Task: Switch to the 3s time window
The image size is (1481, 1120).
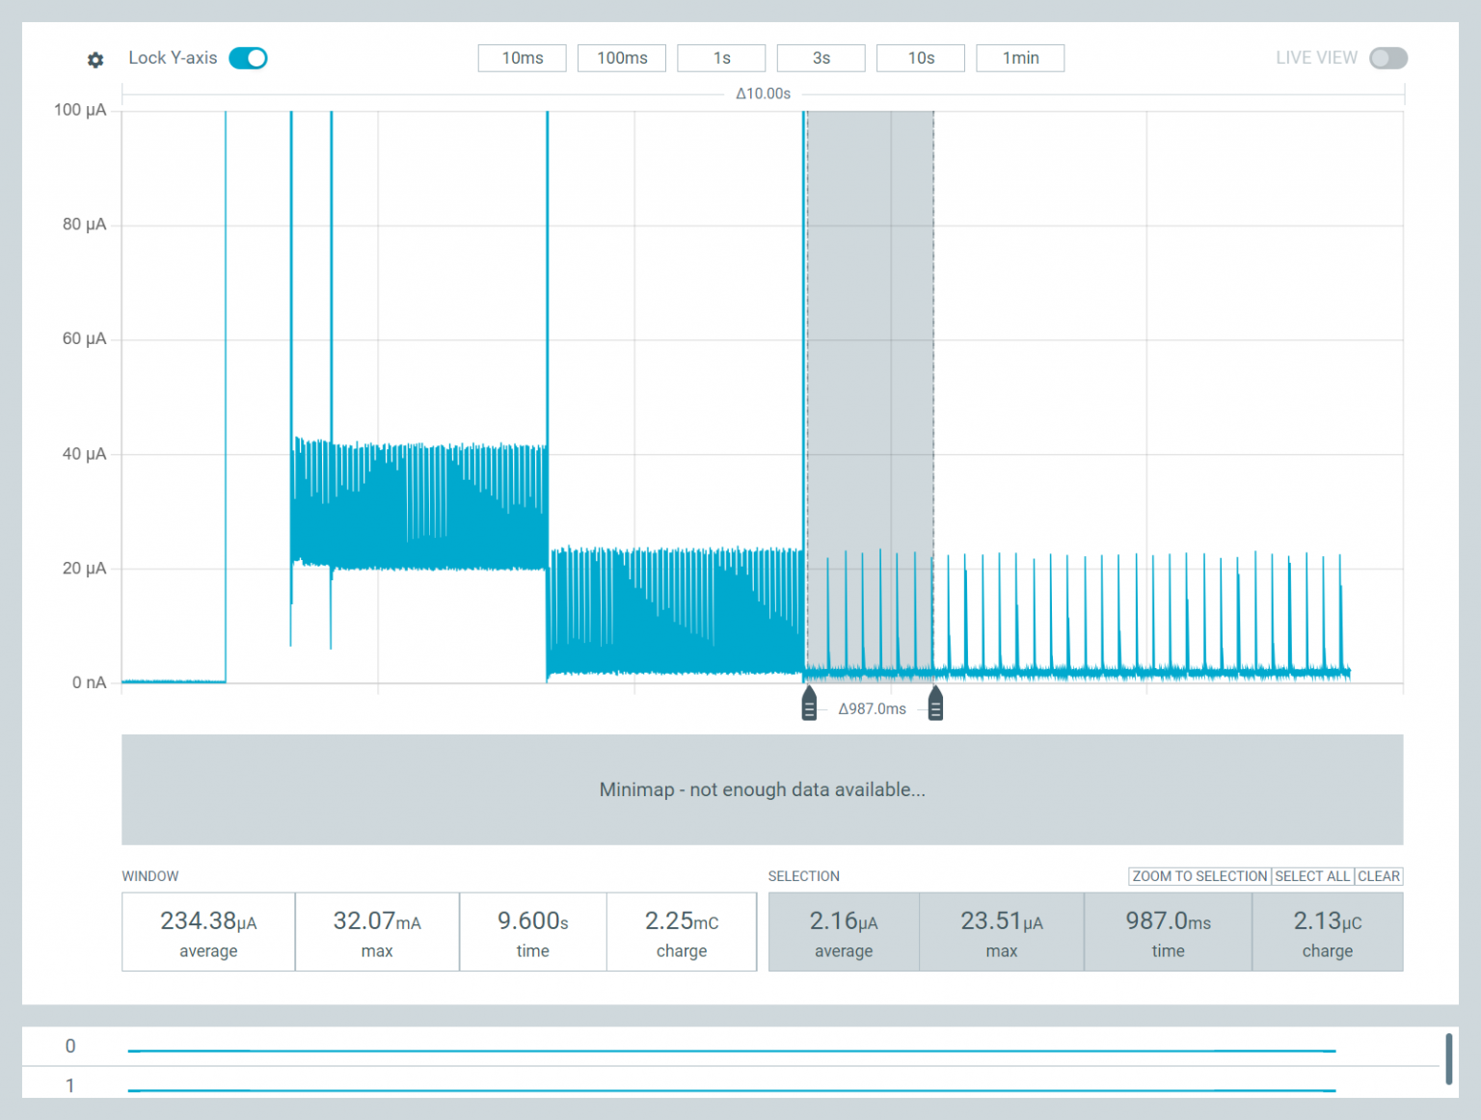Action: (821, 58)
